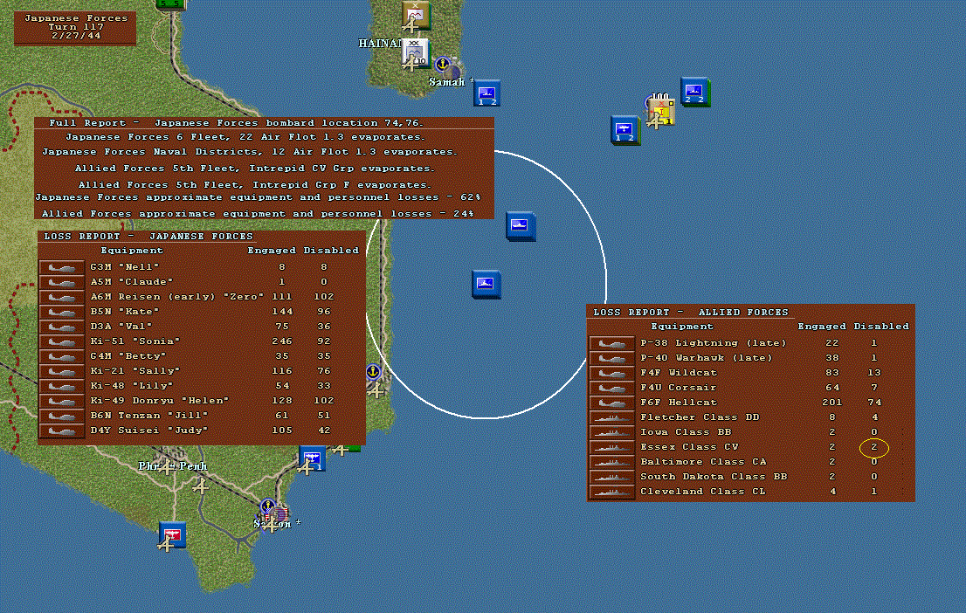This screenshot has height=613, width=966.
Task: Click the Ki-49 Donryu "Helen" aircraft icon
Action: (62, 401)
